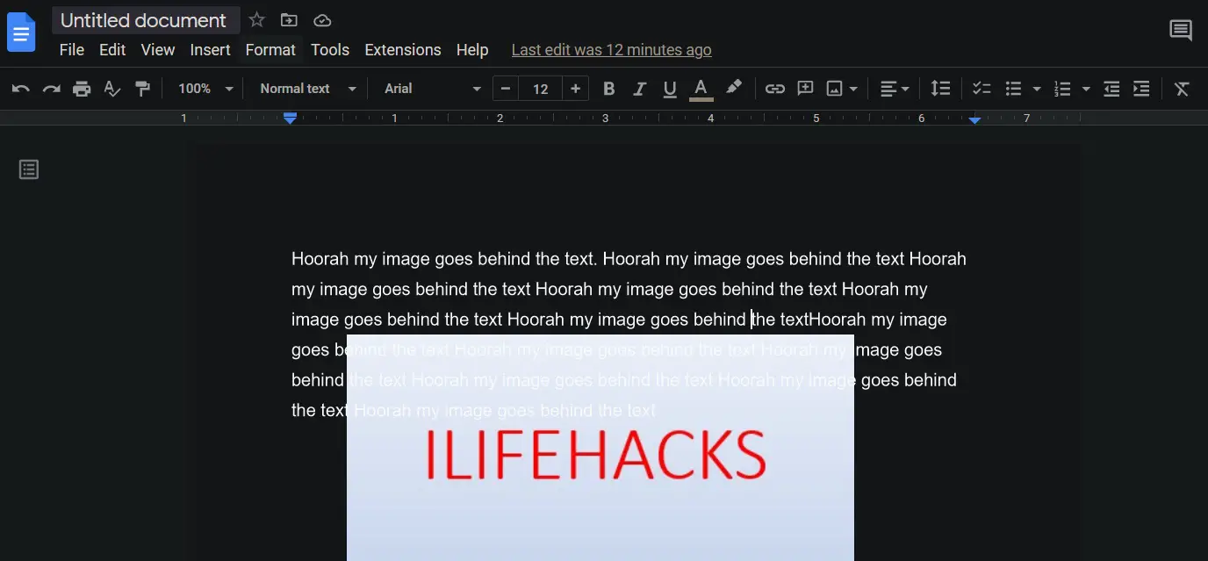The image size is (1208, 561).
Task: Increase font size with plus button
Action: [x=575, y=89]
